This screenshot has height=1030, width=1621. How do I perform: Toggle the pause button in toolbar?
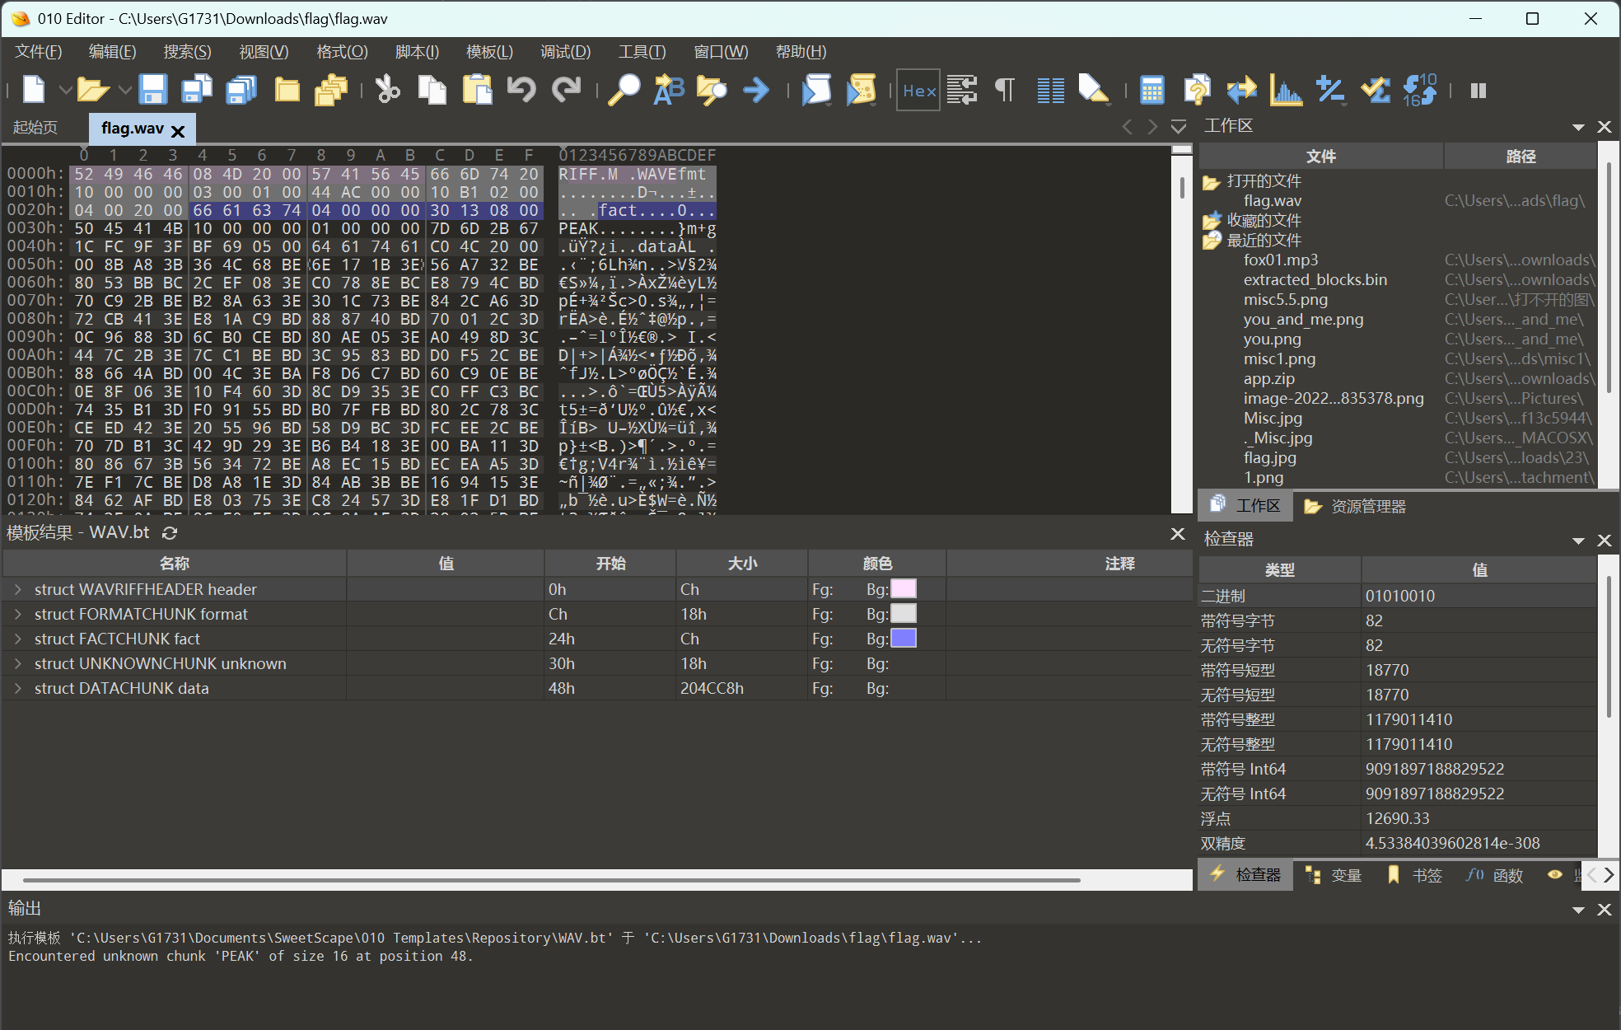point(1479,90)
